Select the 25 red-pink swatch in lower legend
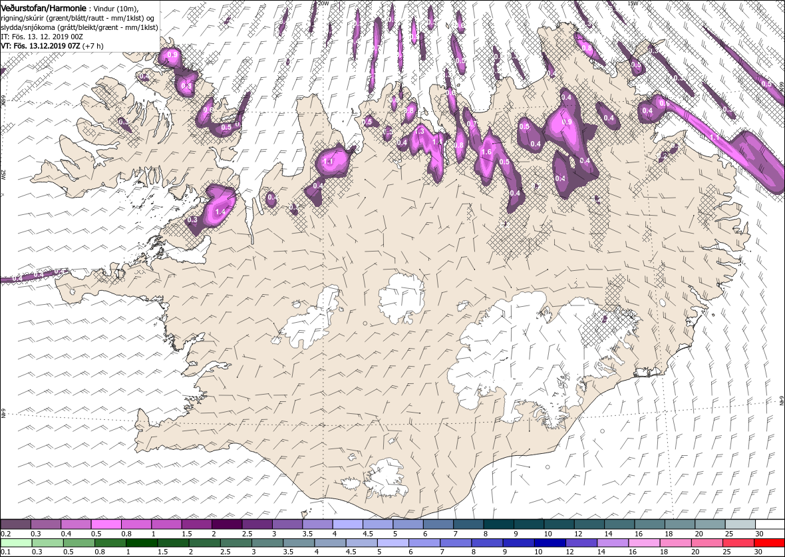Image resolution: width=785 pixels, height=557 pixels. [738, 543]
